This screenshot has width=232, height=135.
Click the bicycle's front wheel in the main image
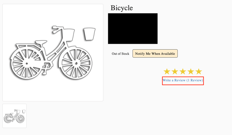click(77, 63)
